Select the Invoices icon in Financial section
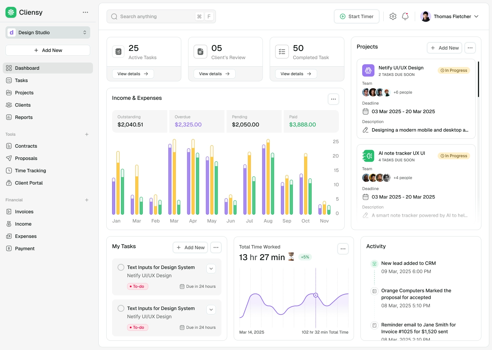This screenshot has height=350, width=492. (x=8, y=212)
